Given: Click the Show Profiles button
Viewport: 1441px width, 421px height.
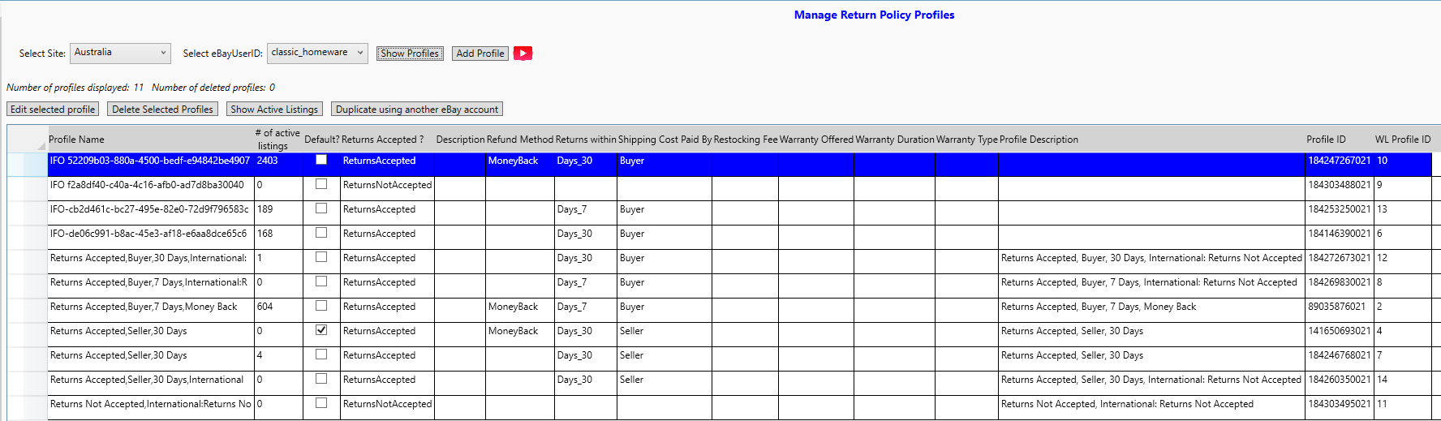Looking at the screenshot, I should [x=410, y=54].
